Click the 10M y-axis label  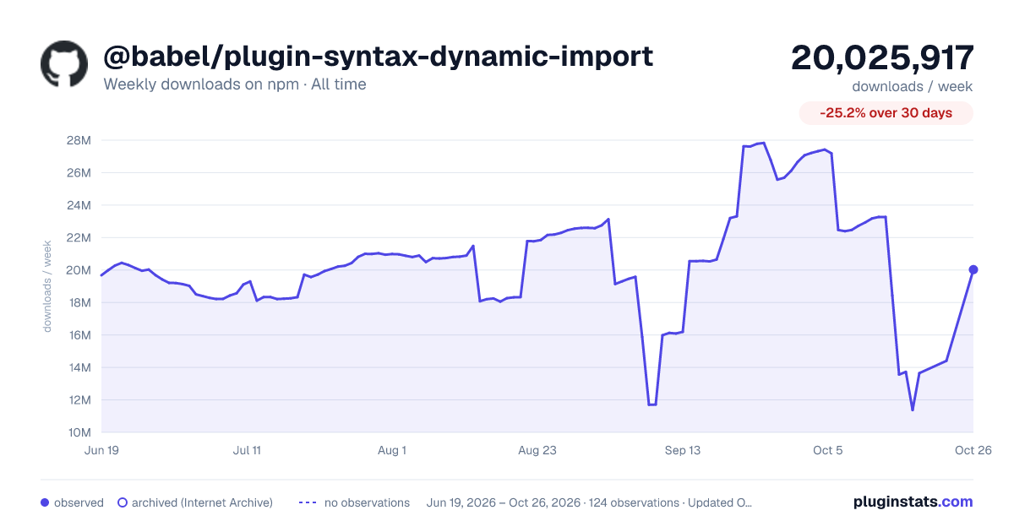79,432
